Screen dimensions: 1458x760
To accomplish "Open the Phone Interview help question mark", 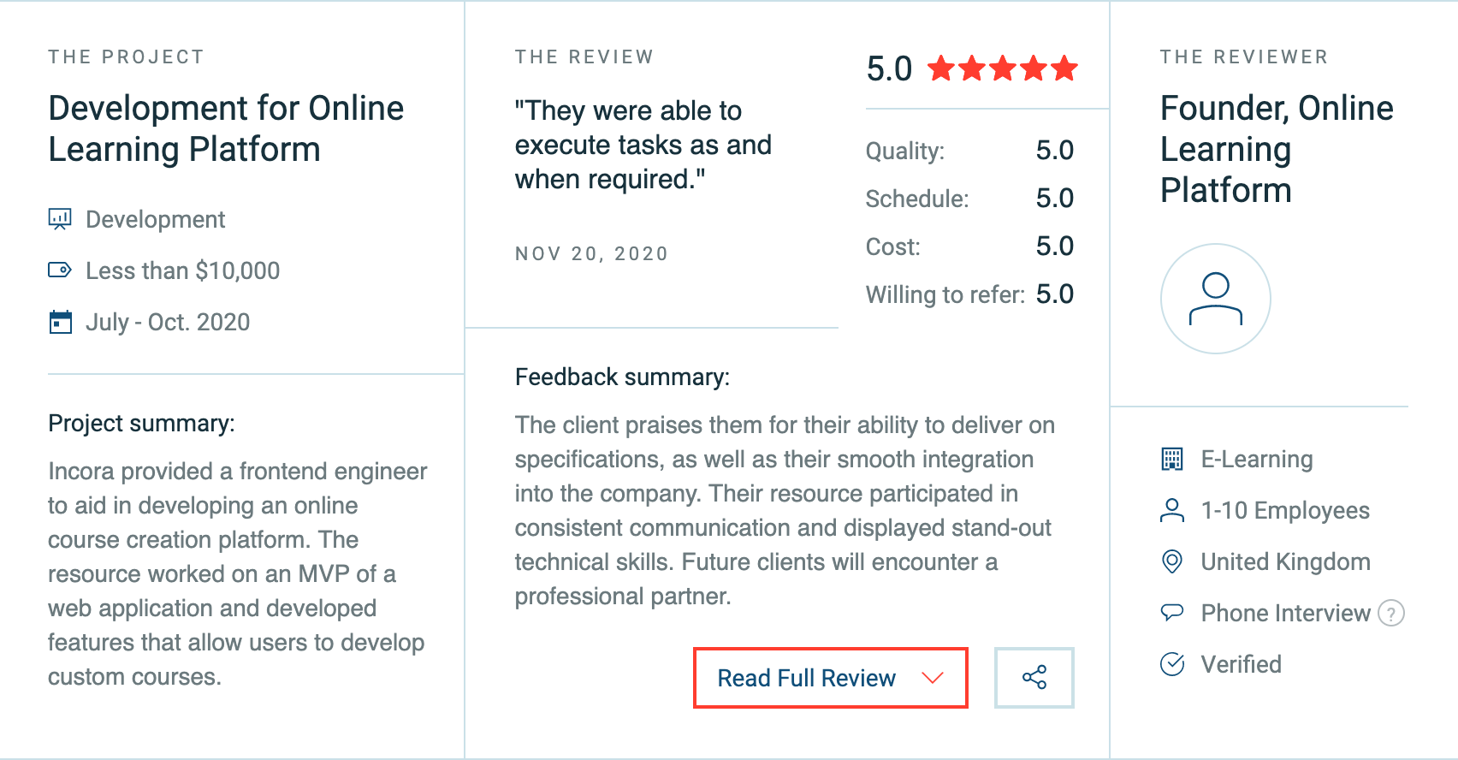I will [x=1391, y=613].
